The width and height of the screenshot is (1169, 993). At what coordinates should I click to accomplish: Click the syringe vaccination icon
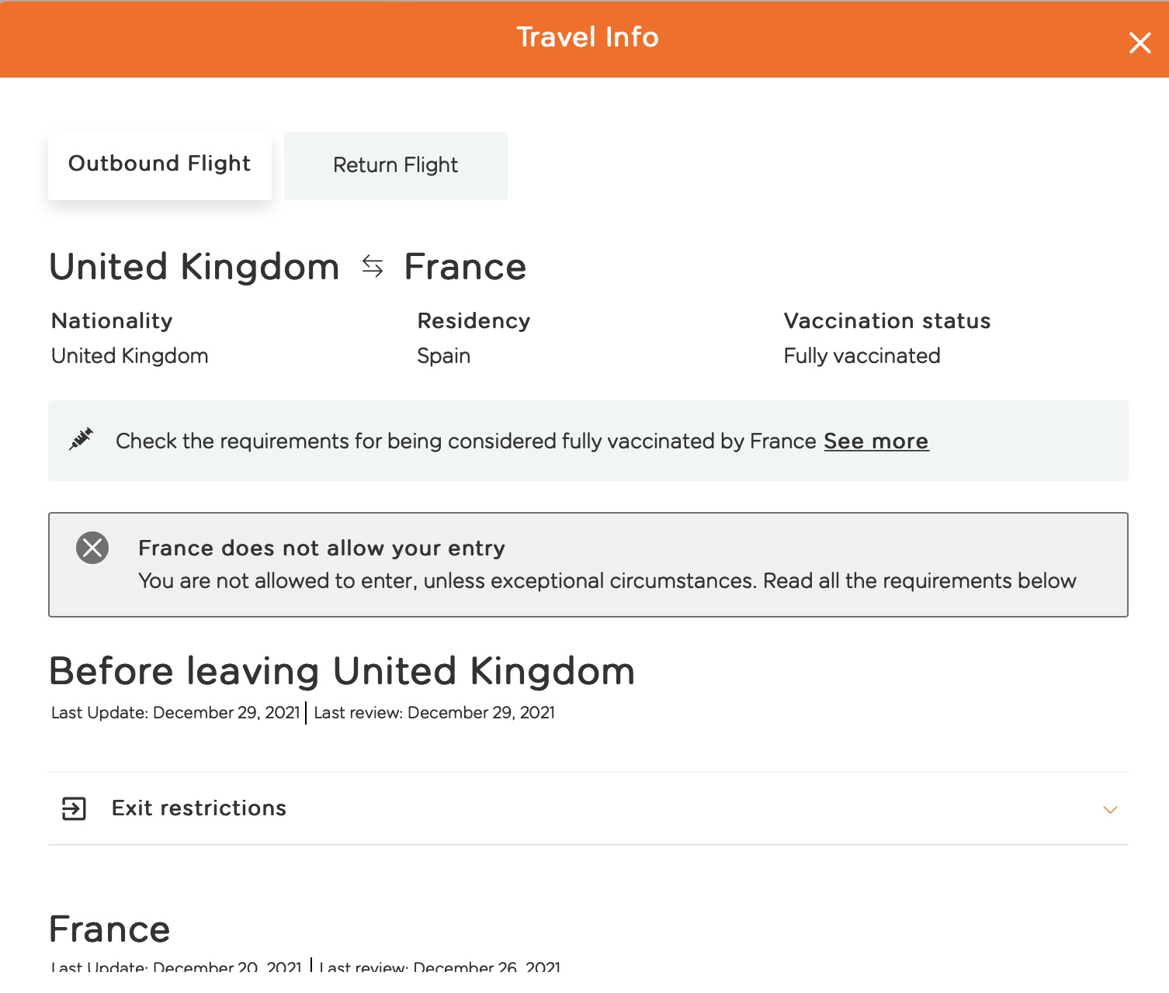click(x=81, y=439)
